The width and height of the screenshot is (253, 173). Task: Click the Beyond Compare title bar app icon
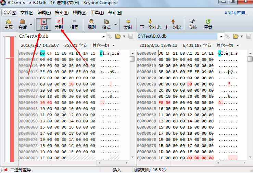click(3, 3)
